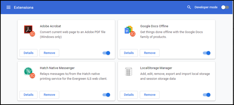
Task: Turn off Hatch Native Messenger toggle
Action: (106, 95)
